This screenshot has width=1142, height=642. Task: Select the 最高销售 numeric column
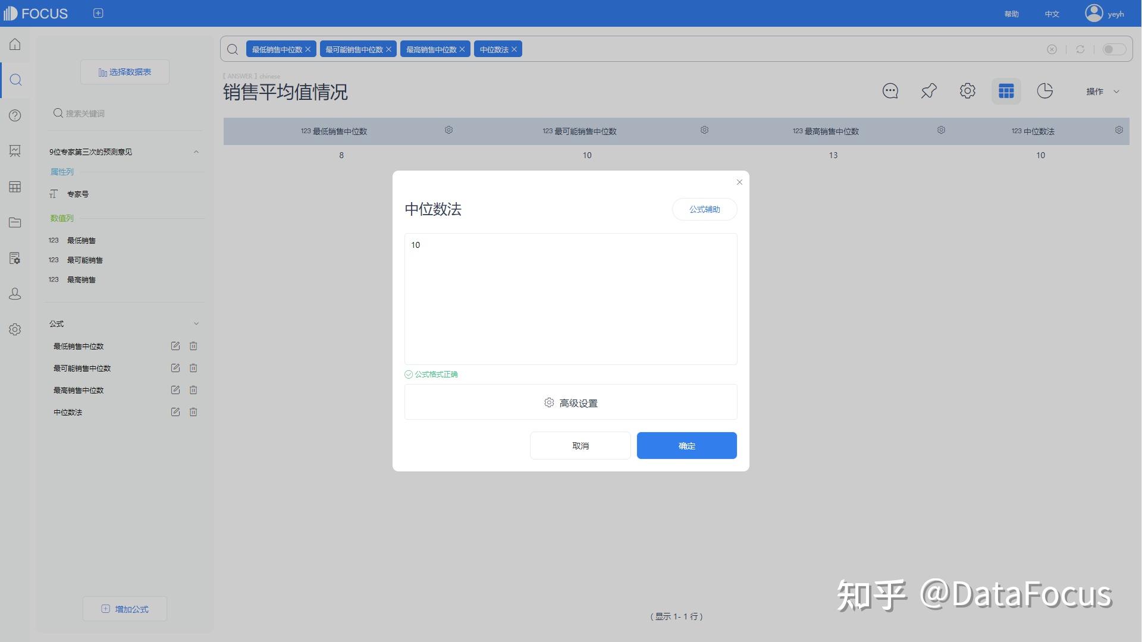tap(81, 280)
